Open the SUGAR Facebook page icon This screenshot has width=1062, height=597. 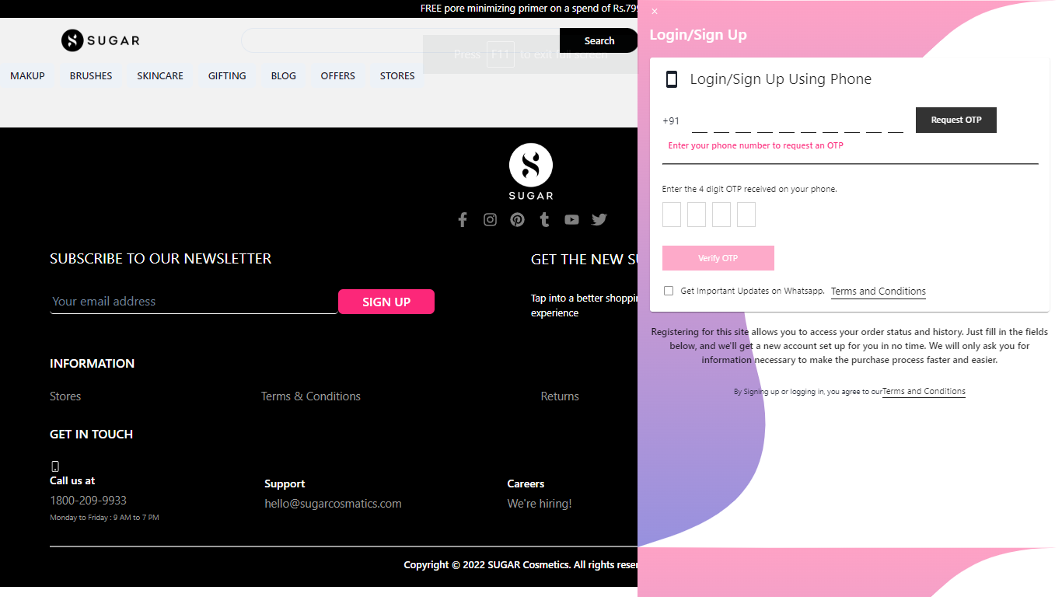coord(463,220)
